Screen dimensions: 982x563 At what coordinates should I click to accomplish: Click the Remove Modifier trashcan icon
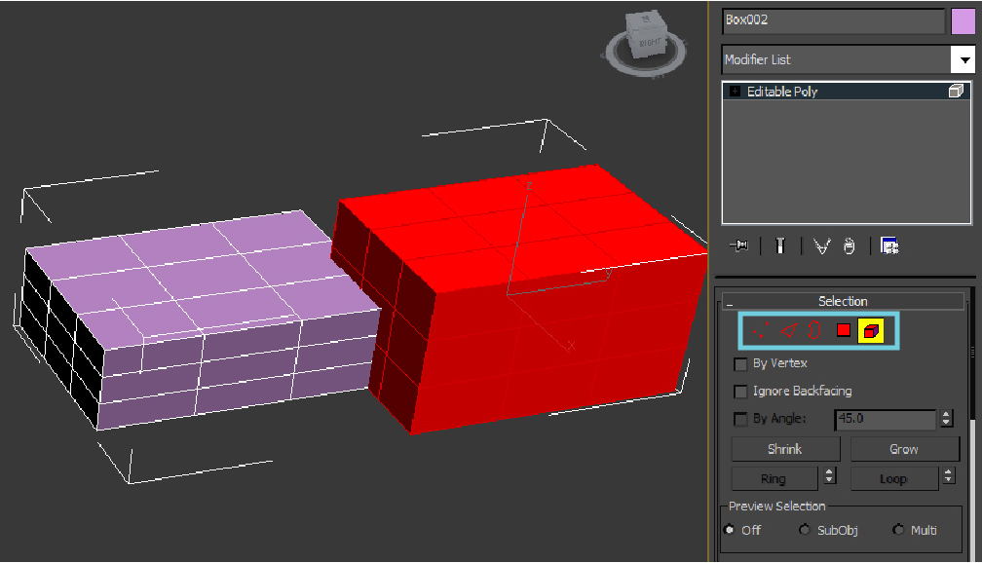(x=850, y=246)
